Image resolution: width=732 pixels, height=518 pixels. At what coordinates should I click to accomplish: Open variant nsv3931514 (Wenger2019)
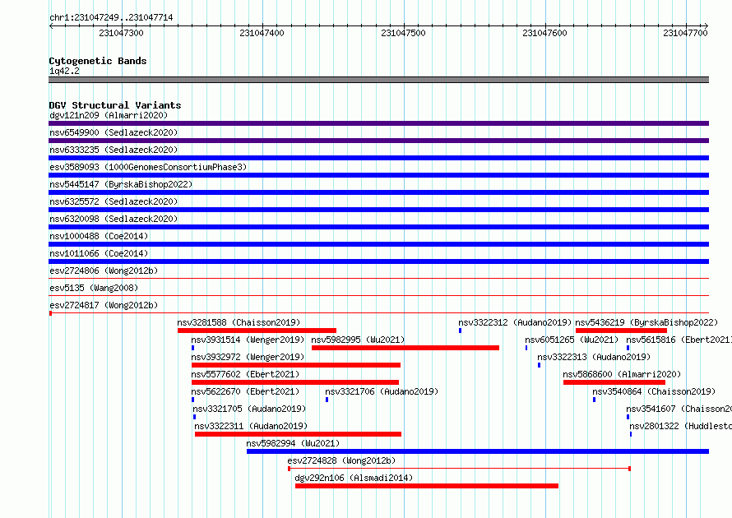tap(248, 340)
